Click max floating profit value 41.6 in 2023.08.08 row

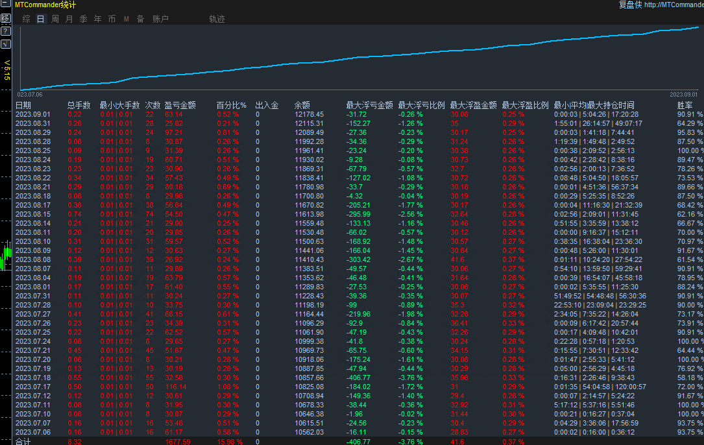tap(457, 259)
